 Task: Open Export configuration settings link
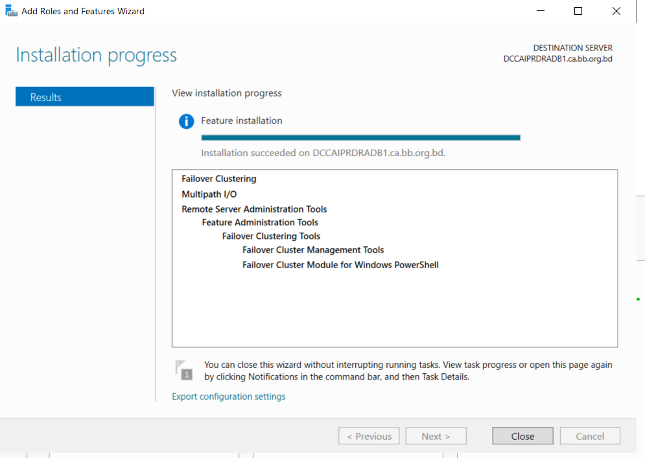click(229, 396)
